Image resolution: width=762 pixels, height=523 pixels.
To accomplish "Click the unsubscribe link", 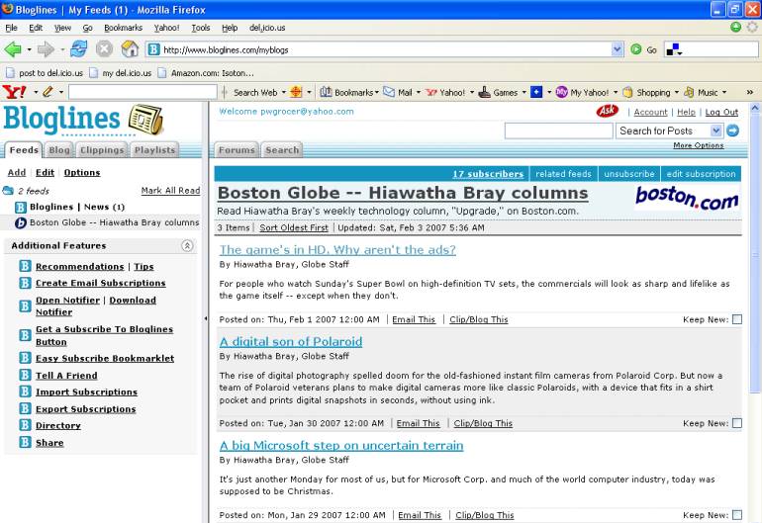I will [629, 174].
